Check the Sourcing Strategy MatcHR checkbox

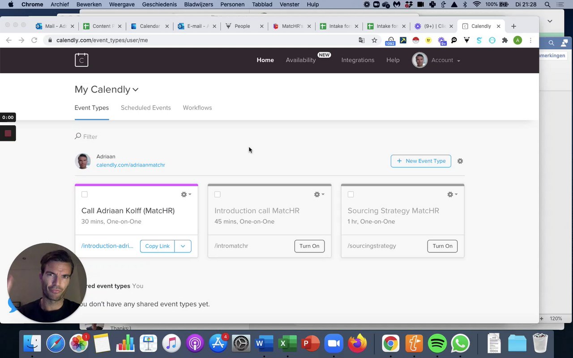point(351,194)
